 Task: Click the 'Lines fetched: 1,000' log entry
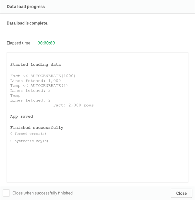[x=35, y=81]
